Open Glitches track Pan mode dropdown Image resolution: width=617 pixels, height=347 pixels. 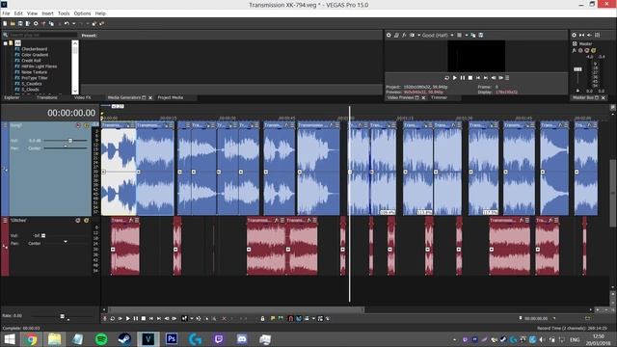click(x=66, y=242)
